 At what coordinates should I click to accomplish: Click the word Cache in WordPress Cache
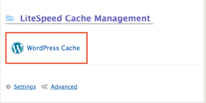[x=71, y=48]
